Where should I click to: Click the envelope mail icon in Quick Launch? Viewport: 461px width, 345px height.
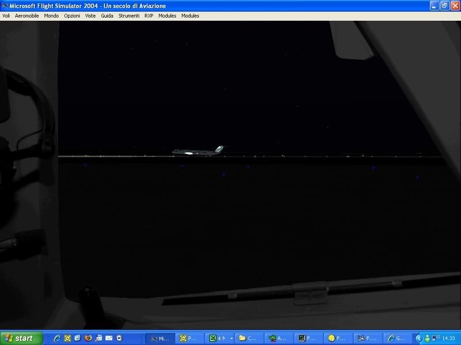pos(109,338)
